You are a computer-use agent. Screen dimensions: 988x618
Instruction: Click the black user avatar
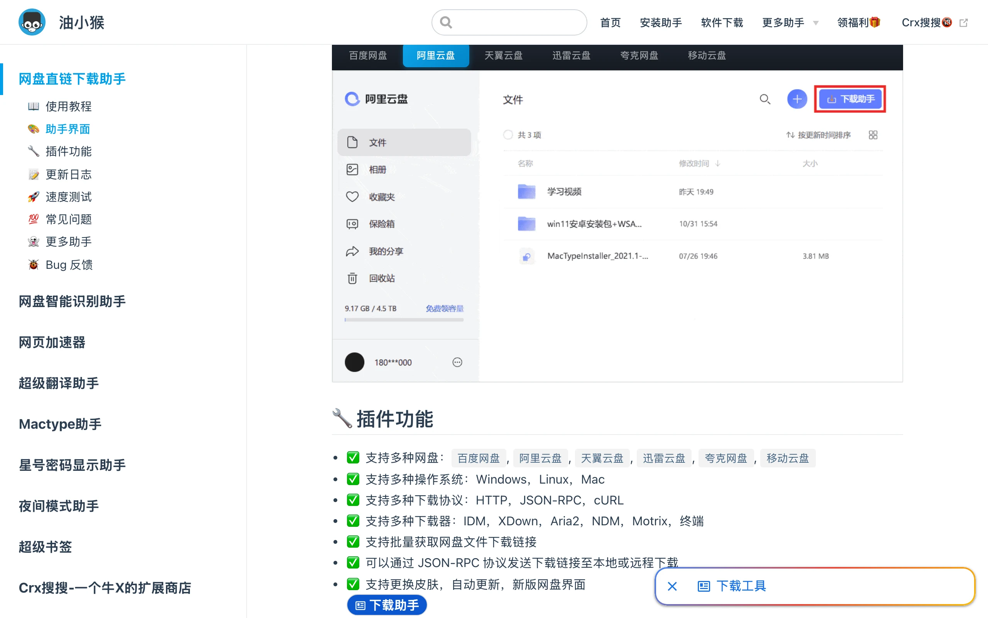pos(354,362)
